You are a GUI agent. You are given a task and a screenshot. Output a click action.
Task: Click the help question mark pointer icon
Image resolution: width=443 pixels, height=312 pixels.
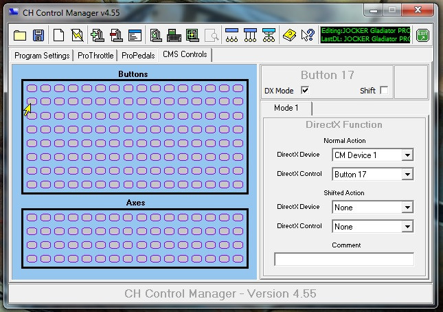(308, 35)
